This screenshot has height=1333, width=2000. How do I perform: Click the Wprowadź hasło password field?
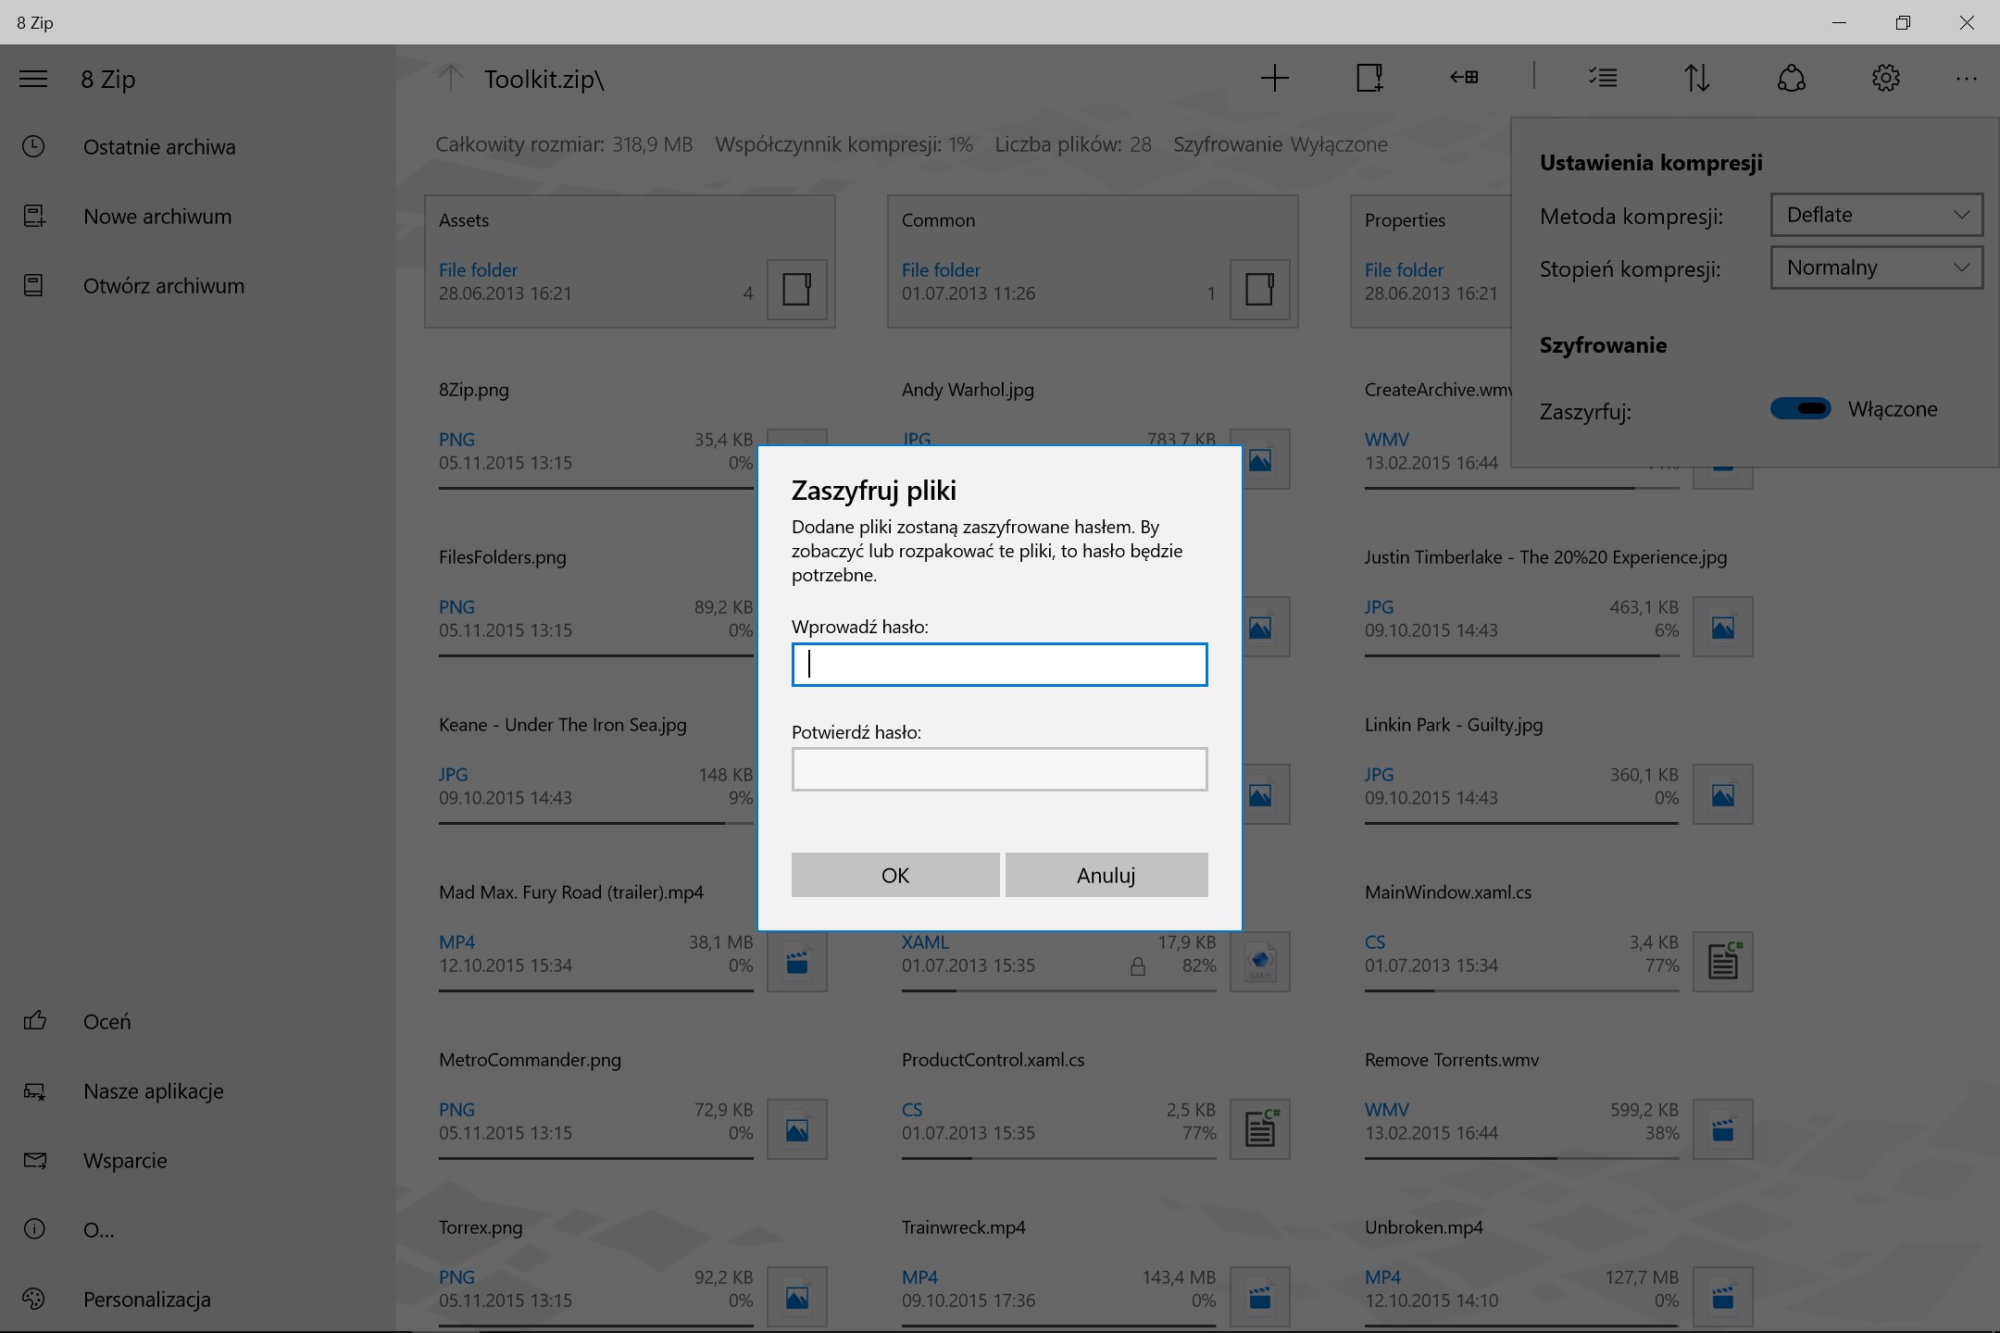pyautogui.click(x=999, y=665)
